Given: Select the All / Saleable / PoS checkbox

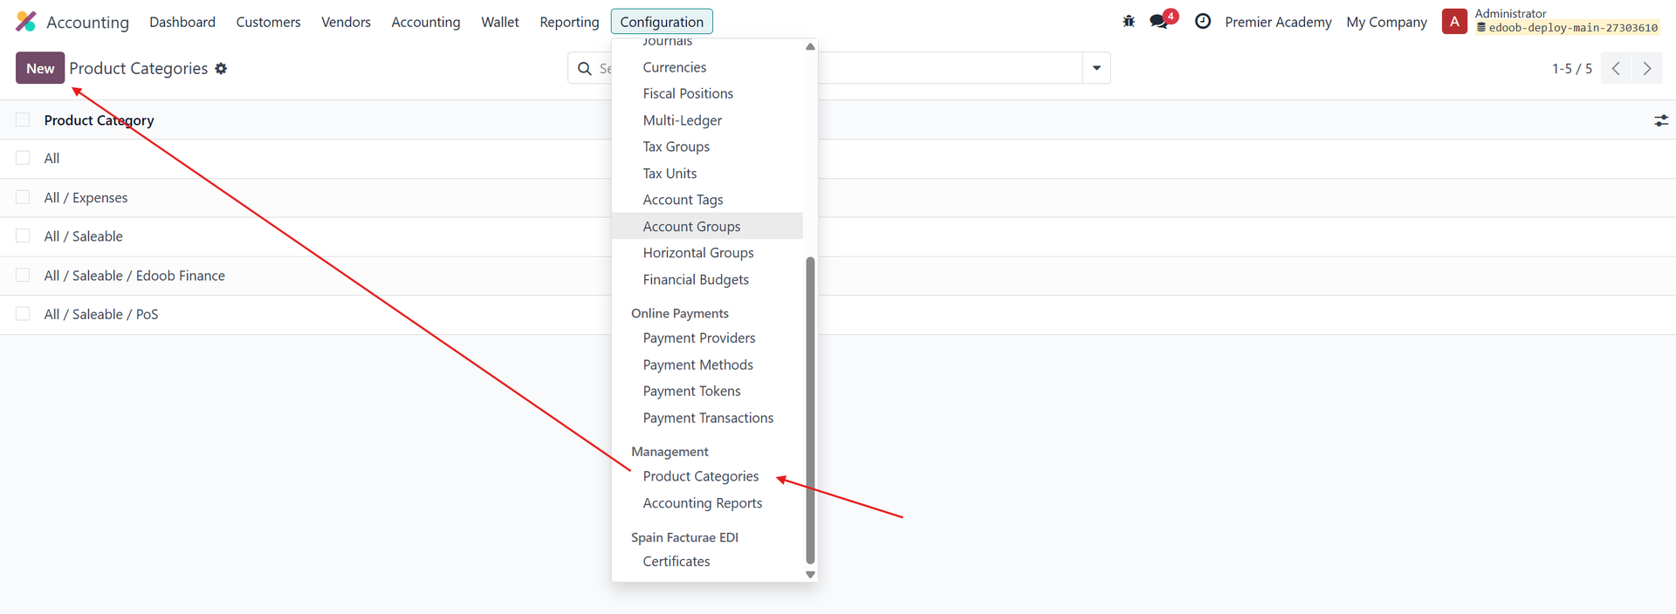Looking at the screenshot, I should point(23,314).
